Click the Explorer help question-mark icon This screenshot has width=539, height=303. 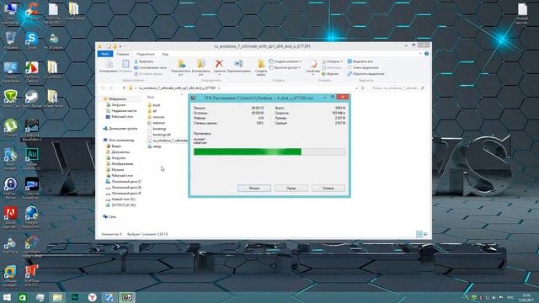point(427,54)
